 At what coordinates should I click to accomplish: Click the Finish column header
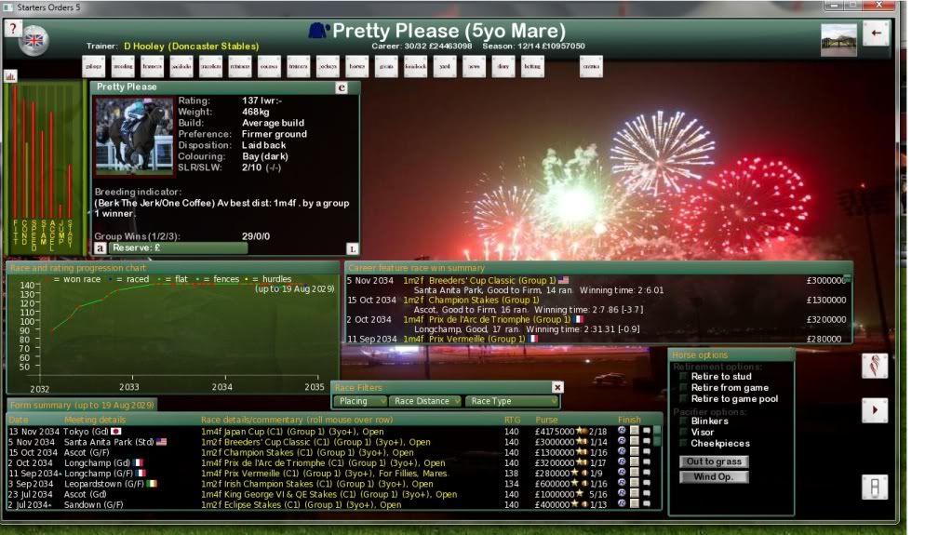coord(629,420)
